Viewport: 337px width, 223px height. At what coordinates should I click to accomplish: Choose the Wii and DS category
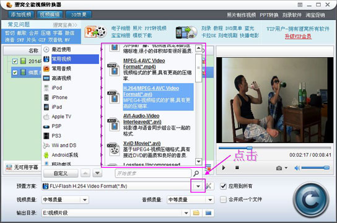(x=71, y=146)
